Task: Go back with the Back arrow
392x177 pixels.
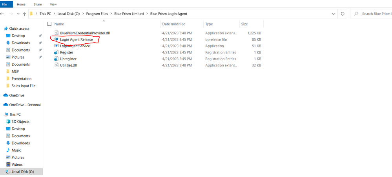Action: 2,14
